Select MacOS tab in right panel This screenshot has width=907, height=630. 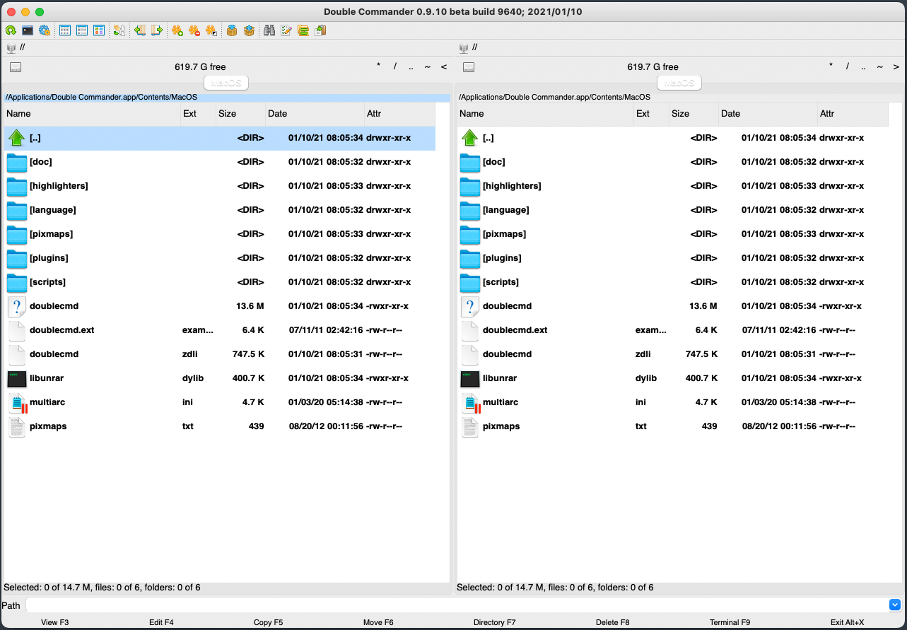679,83
